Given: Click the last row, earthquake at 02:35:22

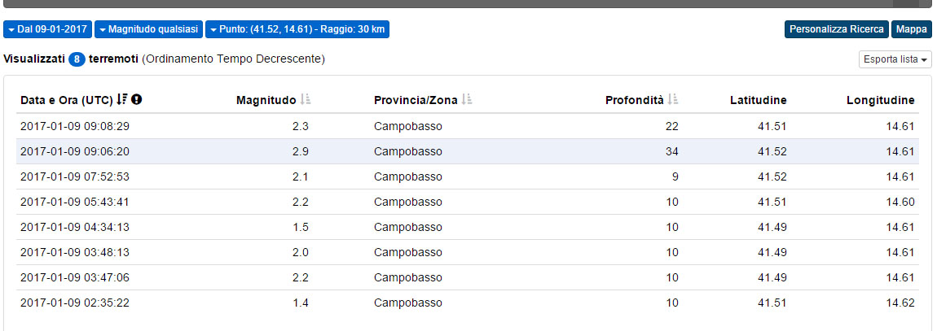Looking at the screenshot, I should pos(75,303).
